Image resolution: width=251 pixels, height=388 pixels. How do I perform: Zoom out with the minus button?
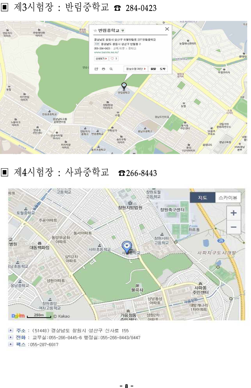click(x=234, y=227)
